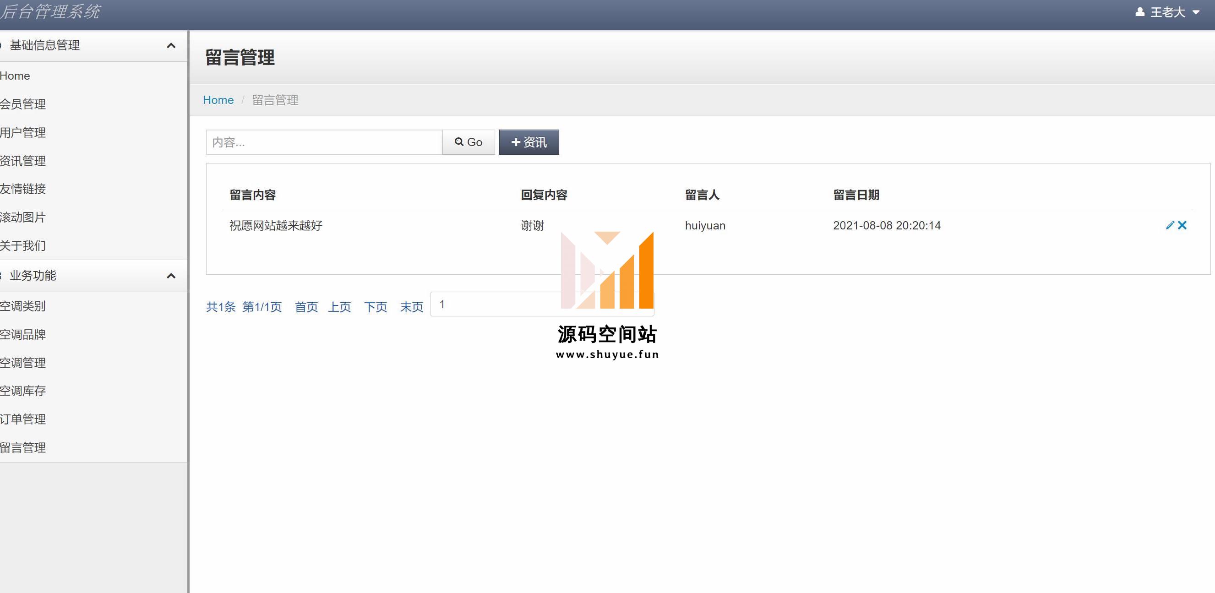Open 资讯管理 in the sidebar
Screen dimensions: 1215x593
click(x=22, y=160)
